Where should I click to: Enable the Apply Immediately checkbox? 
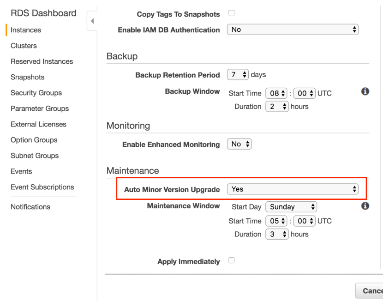click(x=232, y=261)
